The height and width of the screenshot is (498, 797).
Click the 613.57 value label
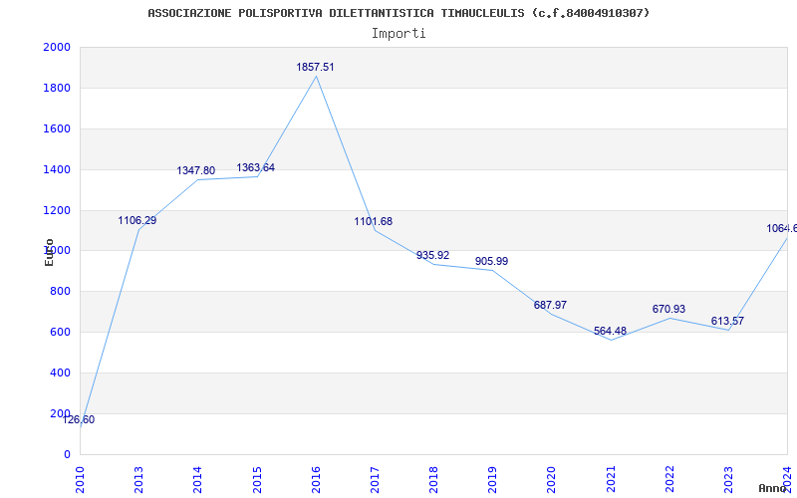pyautogui.click(x=727, y=321)
